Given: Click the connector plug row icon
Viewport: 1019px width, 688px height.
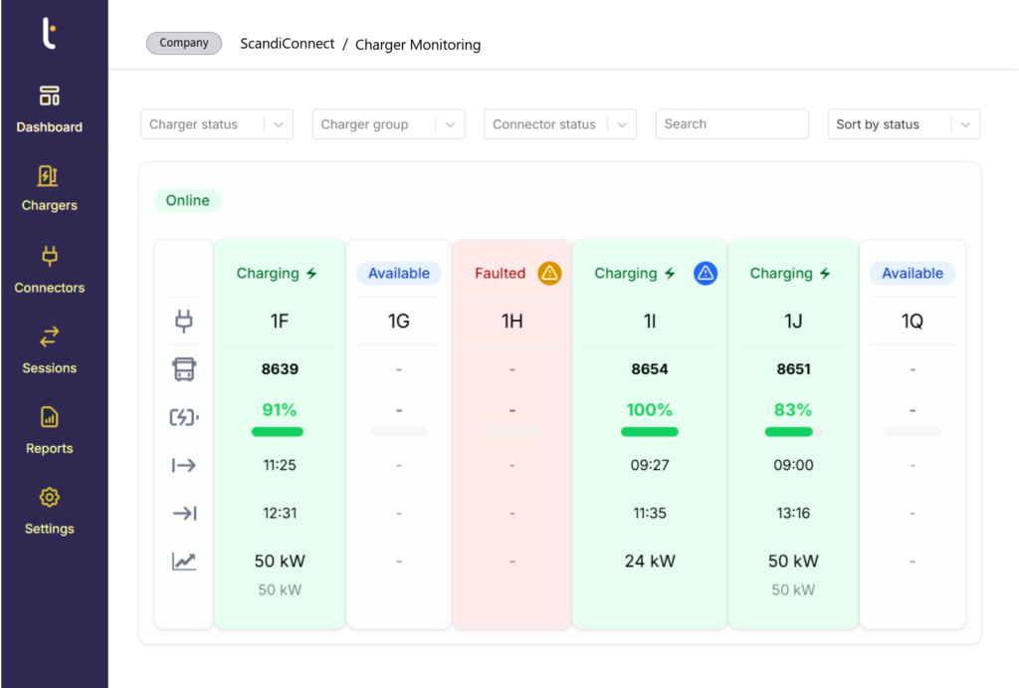Looking at the screenshot, I should [x=183, y=321].
